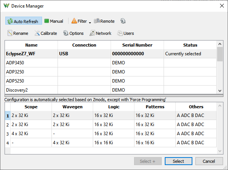228x170 pixels.
Task: Click the A DAC B DAC cell
Action: pyautogui.click(x=196, y=143)
